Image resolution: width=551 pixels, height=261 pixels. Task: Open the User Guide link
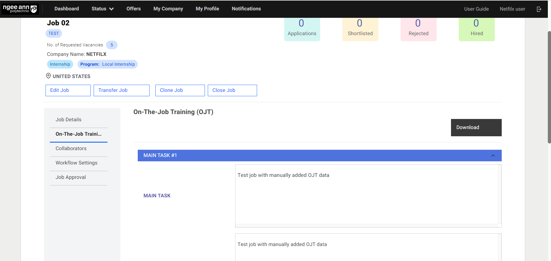click(x=476, y=9)
